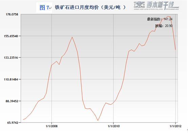188x133 pixels.
Task: Click the line's starting point at far left
Action: click(x=23, y=119)
